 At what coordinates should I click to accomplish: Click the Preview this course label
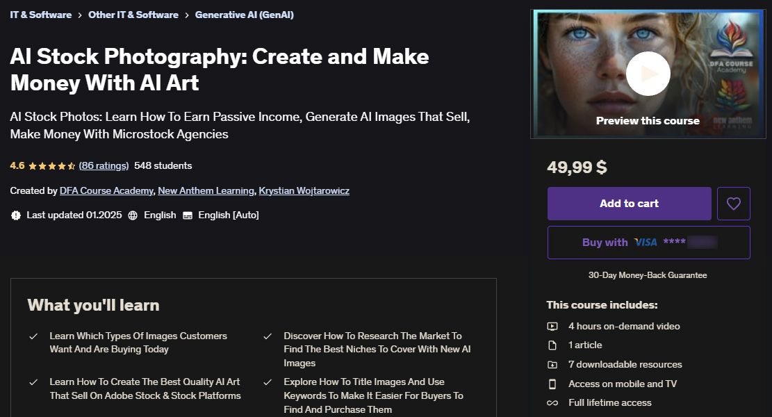pos(648,121)
